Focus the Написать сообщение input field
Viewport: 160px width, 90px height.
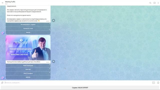click(78, 83)
